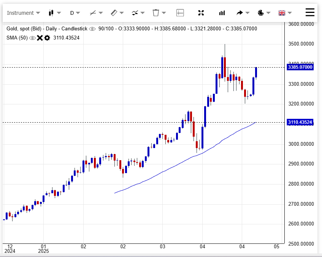This screenshot has width=322, height=257.
Task: Expand the UK flag language dropdown
Action: pyautogui.click(x=285, y=13)
